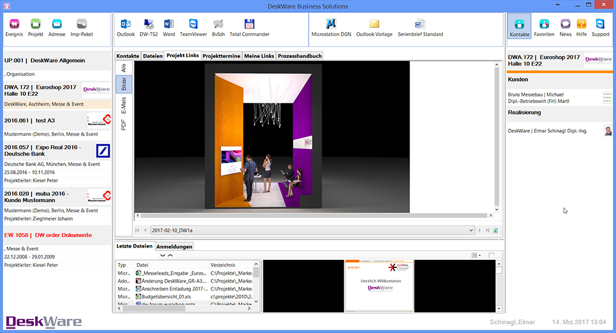Open the view layout dropdown above preview
Image resolution: width=616 pixels, height=333 pixels.
click(x=476, y=255)
